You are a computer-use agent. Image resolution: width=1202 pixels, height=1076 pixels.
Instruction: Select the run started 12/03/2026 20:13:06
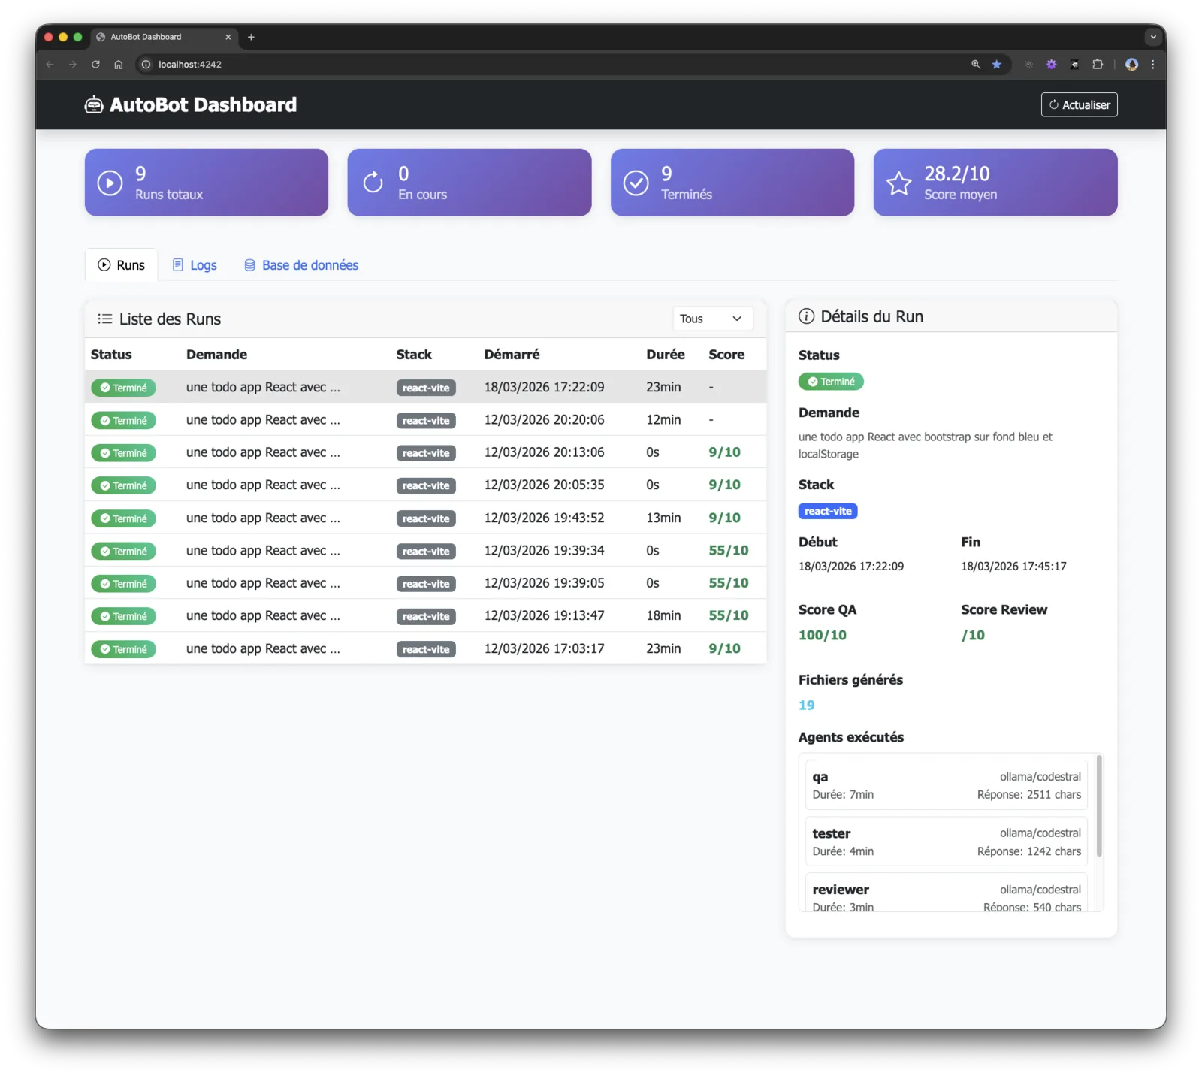click(x=425, y=452)
